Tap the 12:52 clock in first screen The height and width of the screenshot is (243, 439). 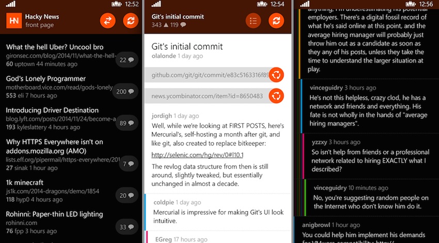tap(132, 4)
